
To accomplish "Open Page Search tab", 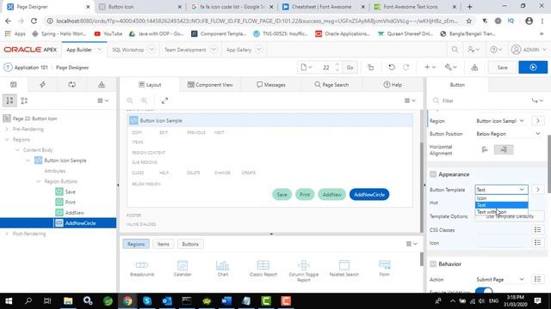I will 331,84.
